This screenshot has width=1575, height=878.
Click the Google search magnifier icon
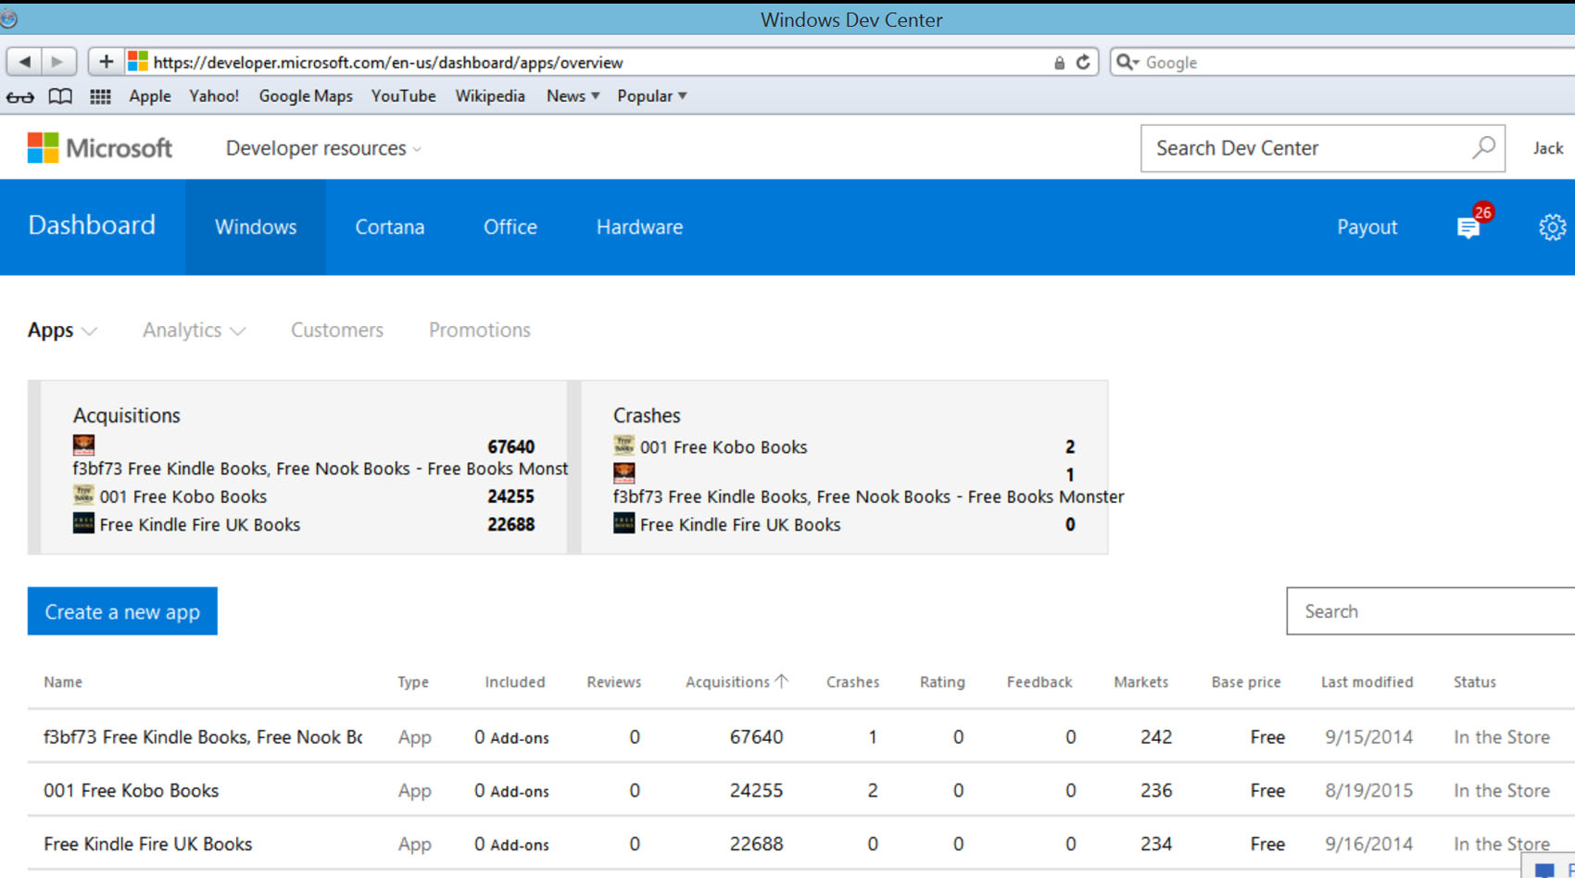pos(1127,62)
